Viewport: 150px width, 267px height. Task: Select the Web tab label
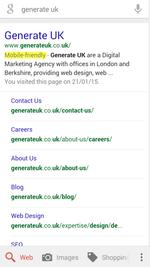tap(26, 257)
